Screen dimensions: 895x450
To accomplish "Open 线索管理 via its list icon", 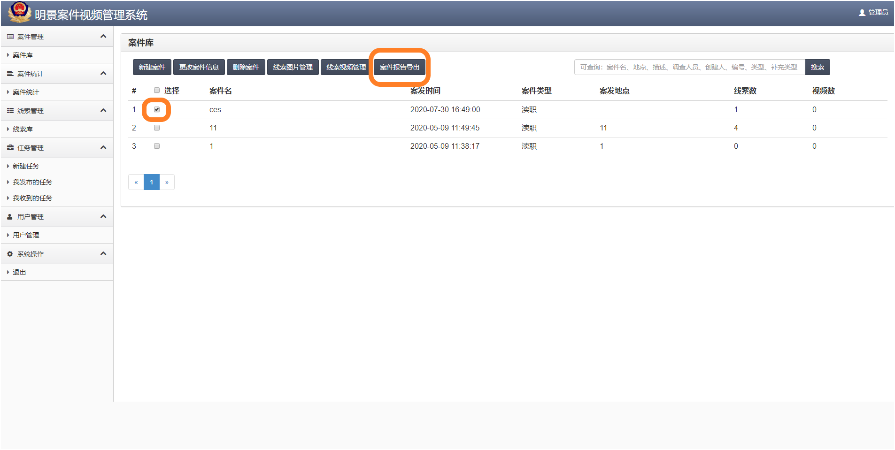I will tap(10, 111).
